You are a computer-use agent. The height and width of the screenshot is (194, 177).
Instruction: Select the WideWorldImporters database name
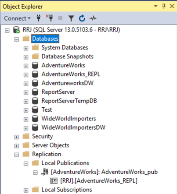[69, 119]
